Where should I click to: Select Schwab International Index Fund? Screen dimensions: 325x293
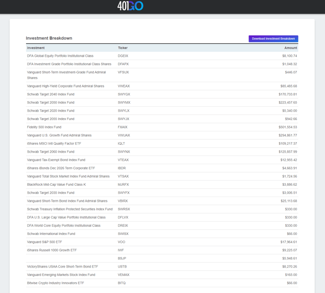click(51, 234)
